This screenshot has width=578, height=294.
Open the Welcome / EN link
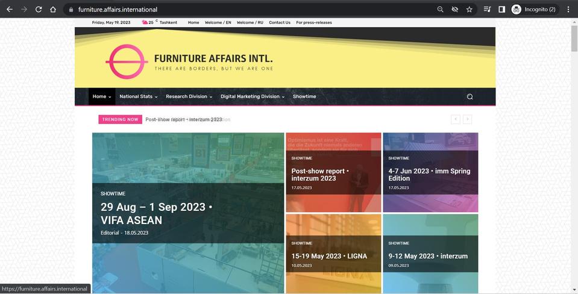click(x=218, y=22)
